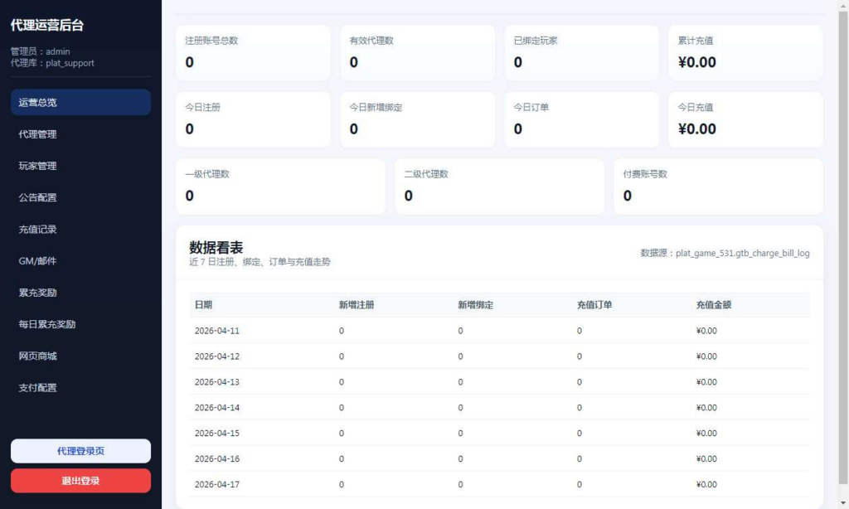The height and width of the screenshot is (509, 849).
Task: Click the 代理登录页 button
Action: [80, 450]
